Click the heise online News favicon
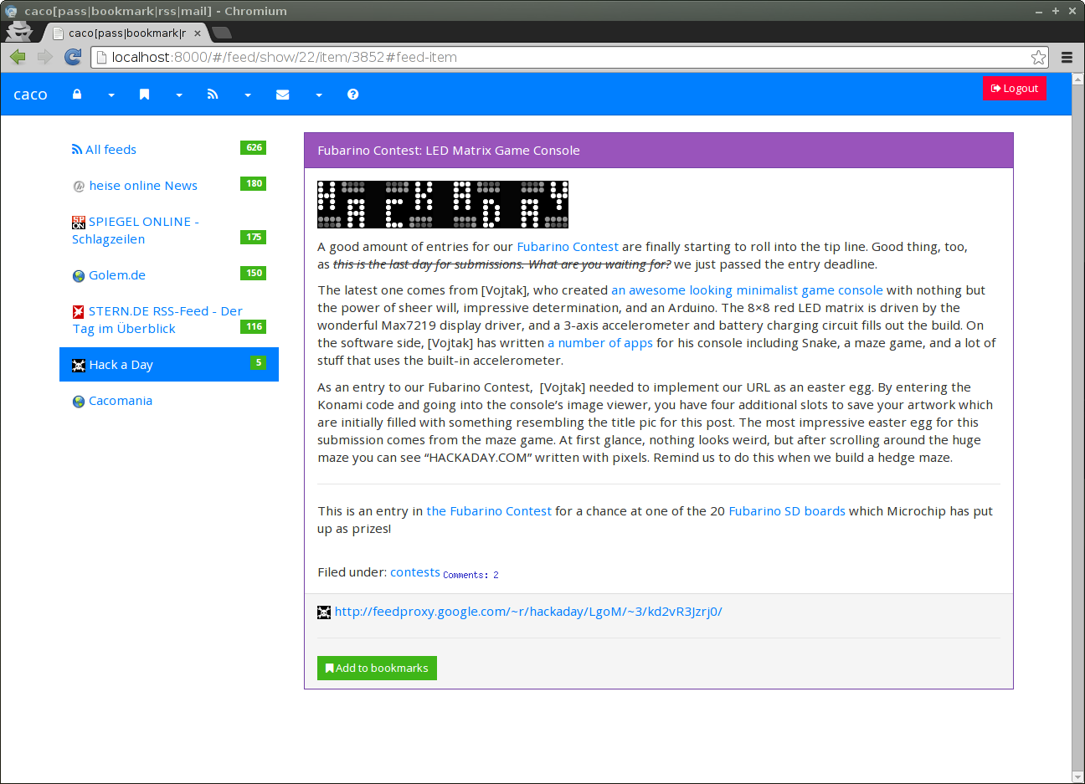The height and width of the screenshot is (784, 1085). tap(79, 187)
